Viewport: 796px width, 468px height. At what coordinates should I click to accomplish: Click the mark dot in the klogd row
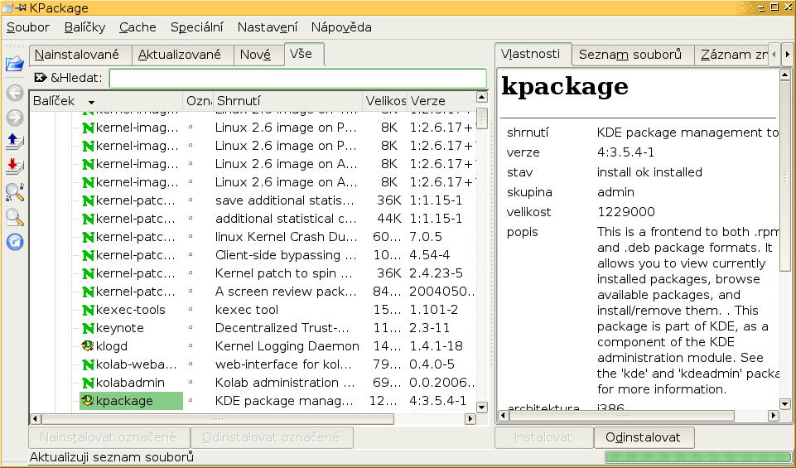click(x=191, y=346)
